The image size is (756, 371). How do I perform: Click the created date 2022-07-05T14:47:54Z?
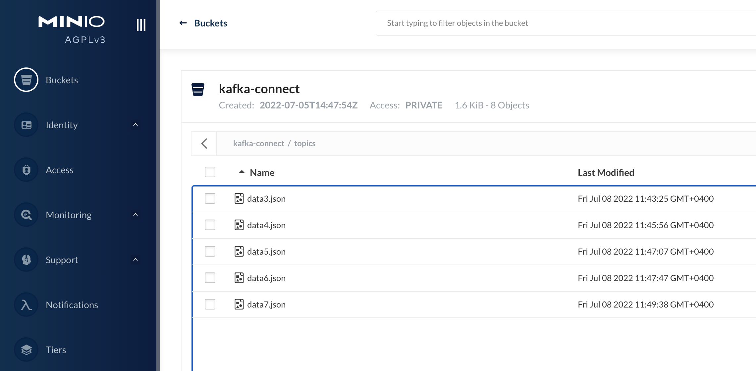coord(309,105)
